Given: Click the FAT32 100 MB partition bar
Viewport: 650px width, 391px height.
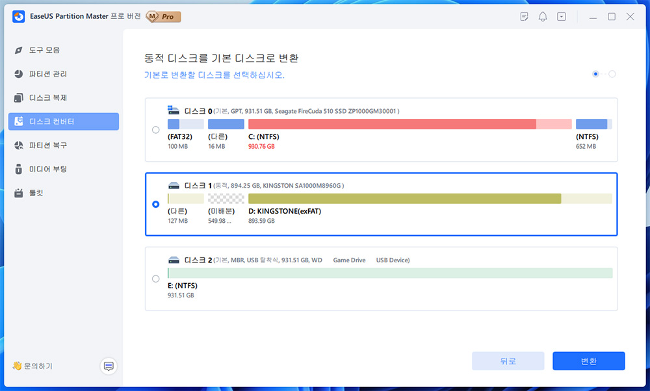Looking at the screenshot, I should pyautogui.click(x=186, y=124).
